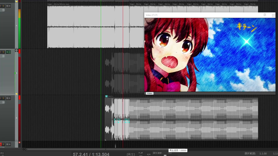This screenshot has width=278, height=156.
Task: Click the video preview frame
Action: 210,55
